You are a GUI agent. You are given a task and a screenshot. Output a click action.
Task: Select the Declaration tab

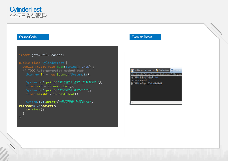tap(162, 70)
